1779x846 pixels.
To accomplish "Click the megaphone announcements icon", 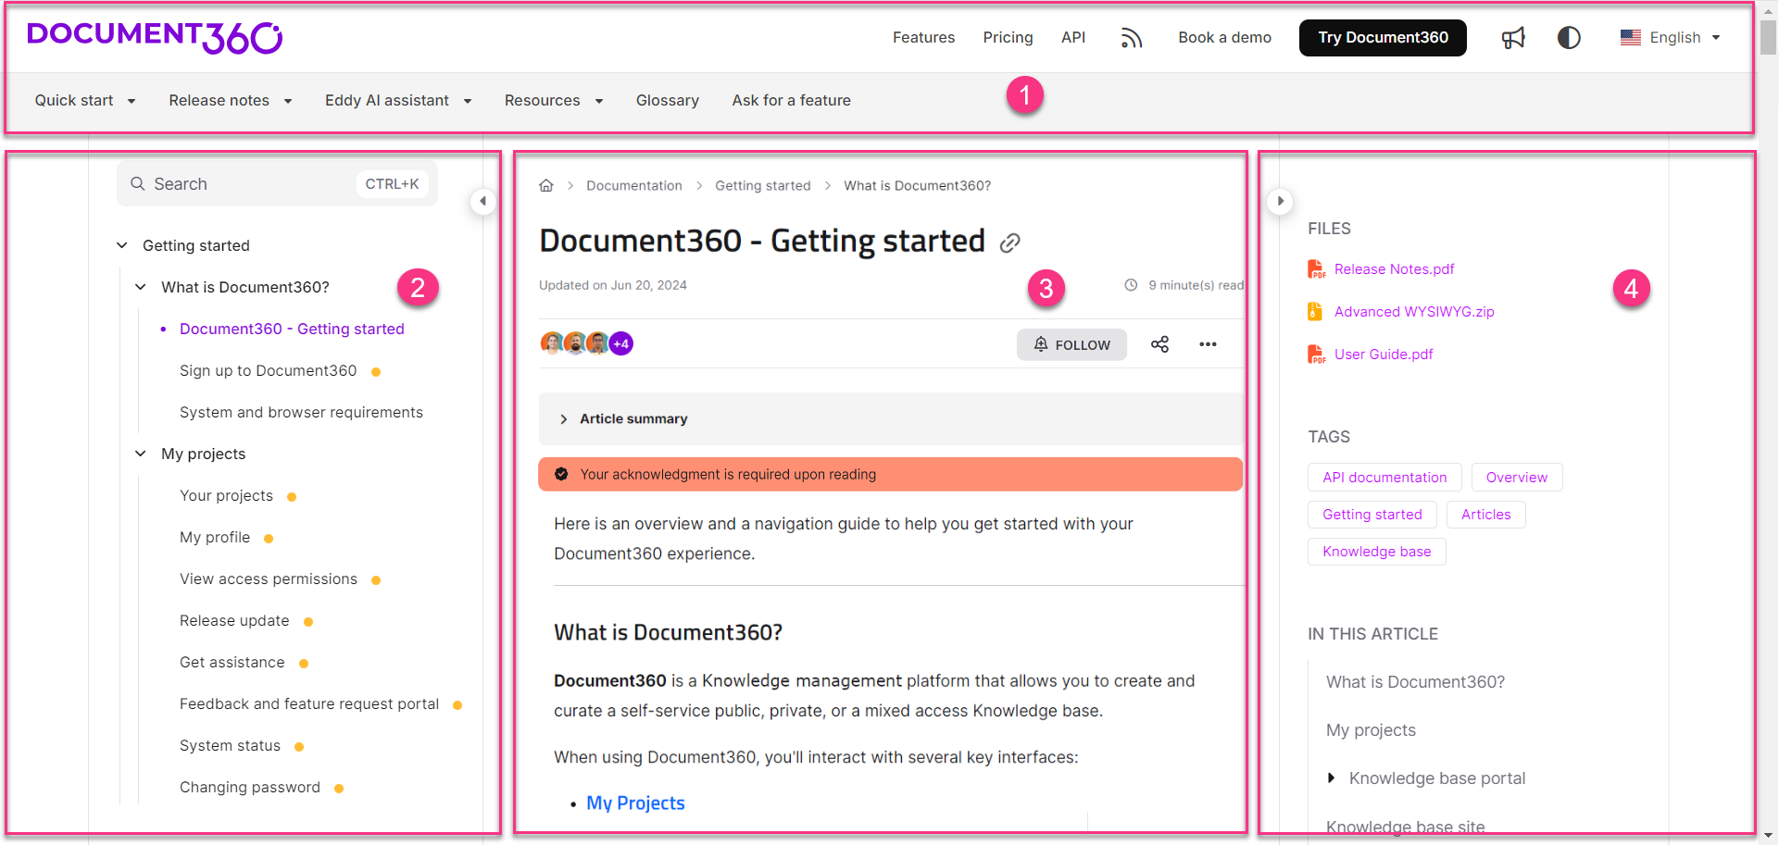I will click(x=1513, y=37).
